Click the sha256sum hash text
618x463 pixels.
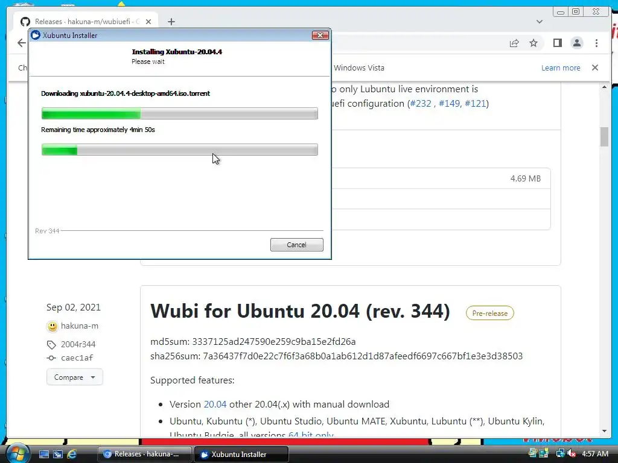(x=363, y=356)
